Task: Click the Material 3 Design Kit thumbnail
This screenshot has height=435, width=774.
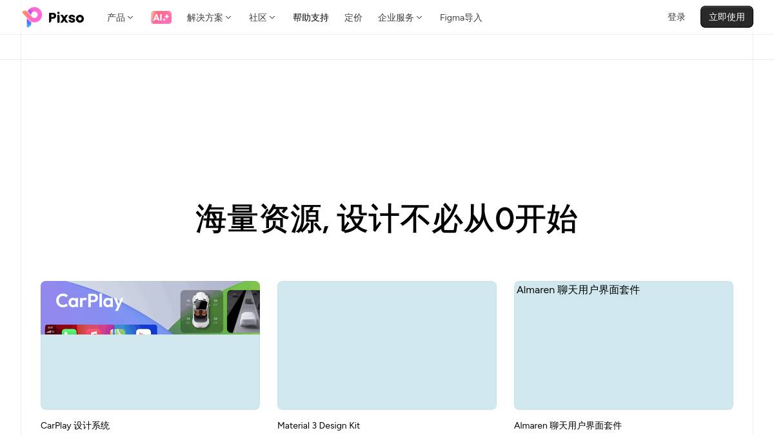Action: tap(386, 345)
